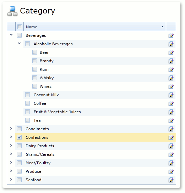Edit the Meat/Poultry category
Screen dimensions: 185x193
coord(171,163)
